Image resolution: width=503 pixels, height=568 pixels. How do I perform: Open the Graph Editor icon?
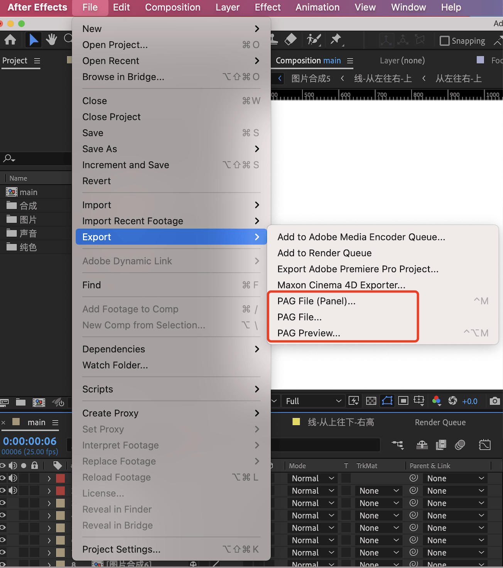tap(484, 445)
